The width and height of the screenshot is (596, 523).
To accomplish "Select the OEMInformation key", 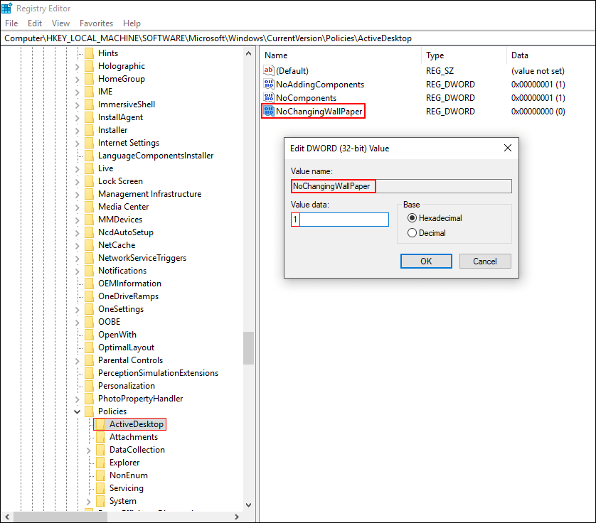I will point(129,284).
